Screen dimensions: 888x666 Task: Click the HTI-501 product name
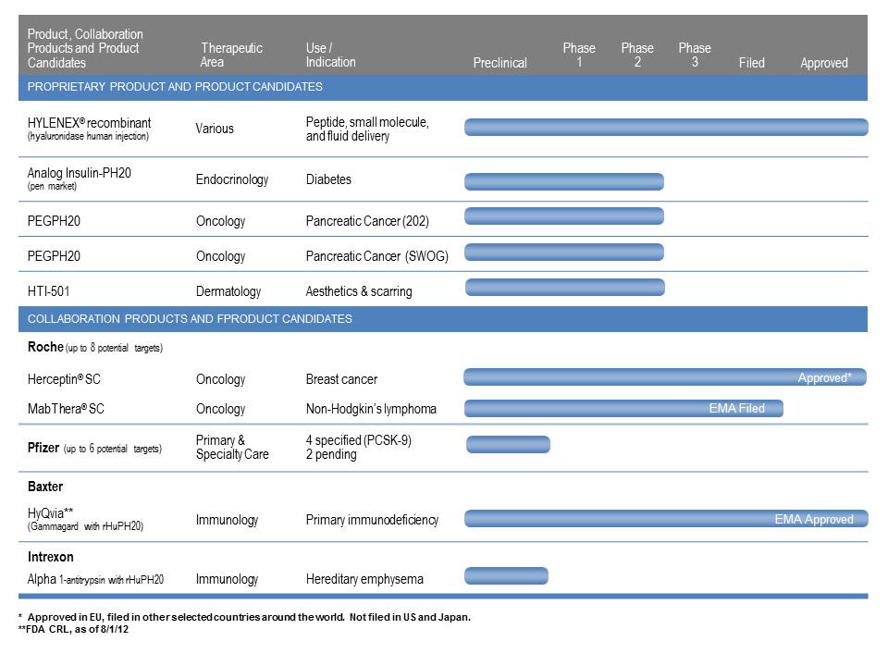click(x=52, y=291)
